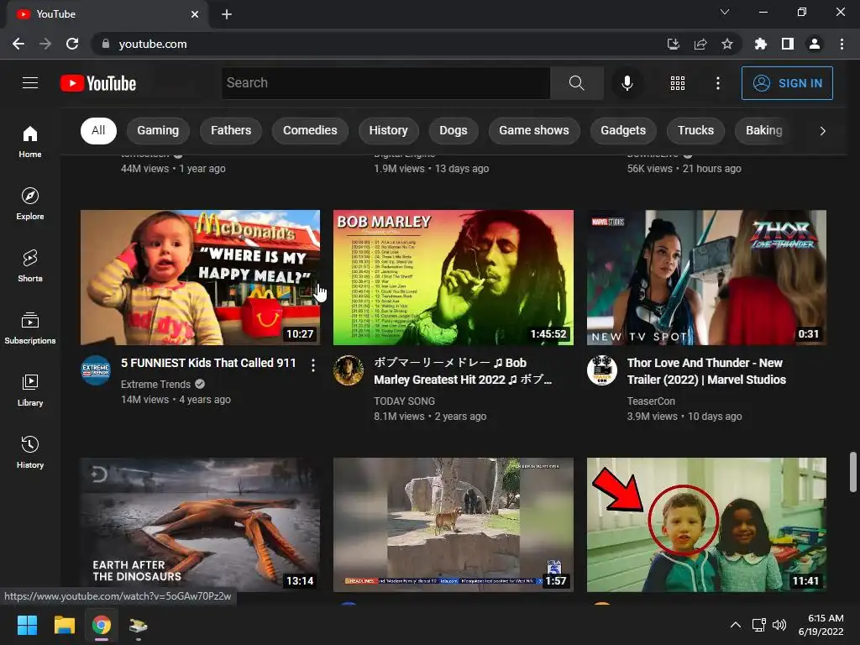This screenshot has height=645, width=860.
Task: Click in the Search input field
Action: (x=386, y=83)
